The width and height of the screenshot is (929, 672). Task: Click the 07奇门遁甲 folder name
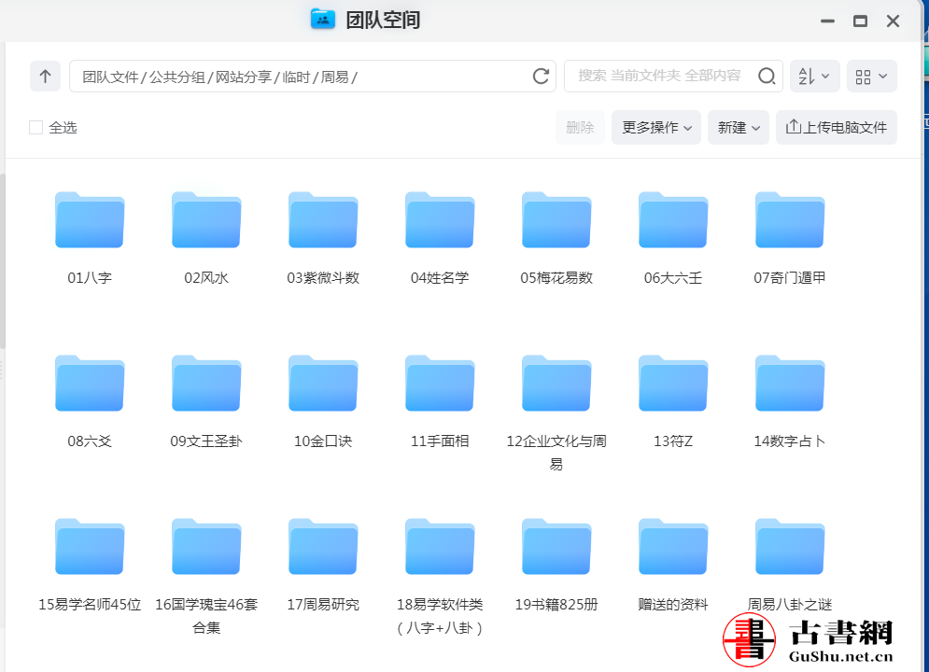point(790,278)
